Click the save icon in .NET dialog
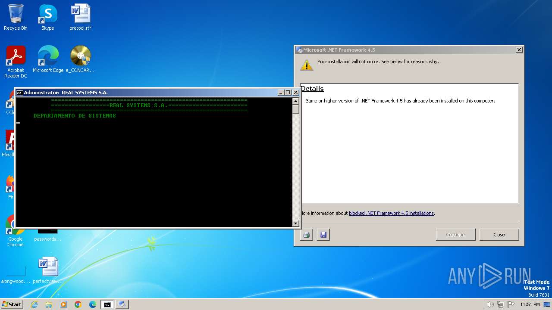Image resolution: width=552 pixels, height=310 pixels. pos(323,235)
